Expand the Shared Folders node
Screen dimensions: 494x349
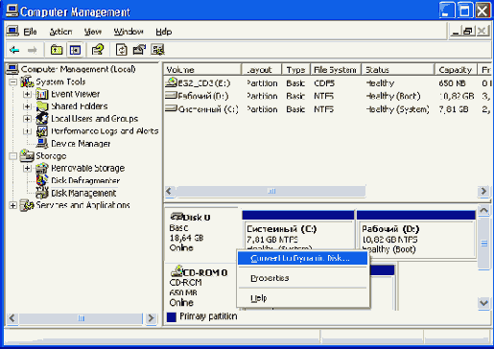(27, 106)
